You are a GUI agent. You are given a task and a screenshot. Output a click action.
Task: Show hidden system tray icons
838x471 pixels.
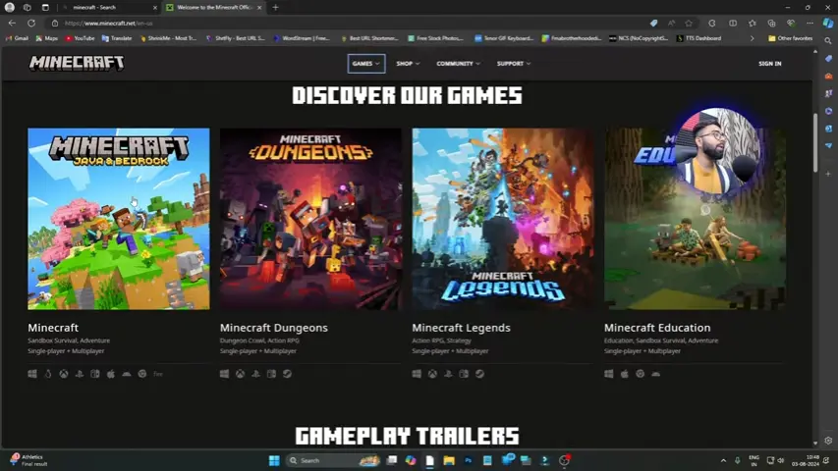[724, 460]
